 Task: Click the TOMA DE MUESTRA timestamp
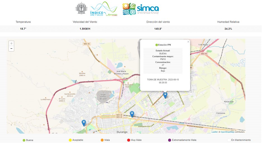(163, 81)
